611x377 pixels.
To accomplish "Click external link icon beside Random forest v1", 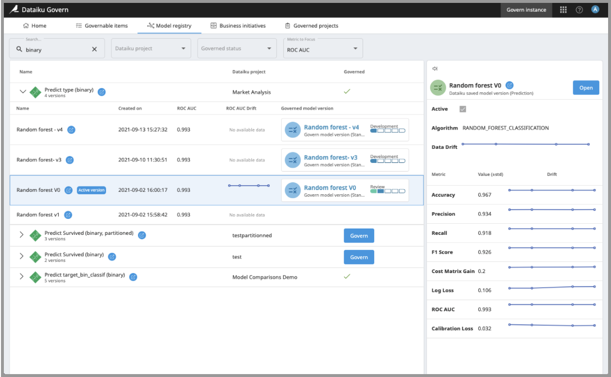I will coord(68,215).
